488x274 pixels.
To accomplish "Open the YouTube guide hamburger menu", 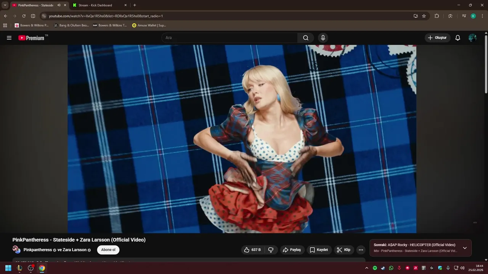I will point(9,38).
